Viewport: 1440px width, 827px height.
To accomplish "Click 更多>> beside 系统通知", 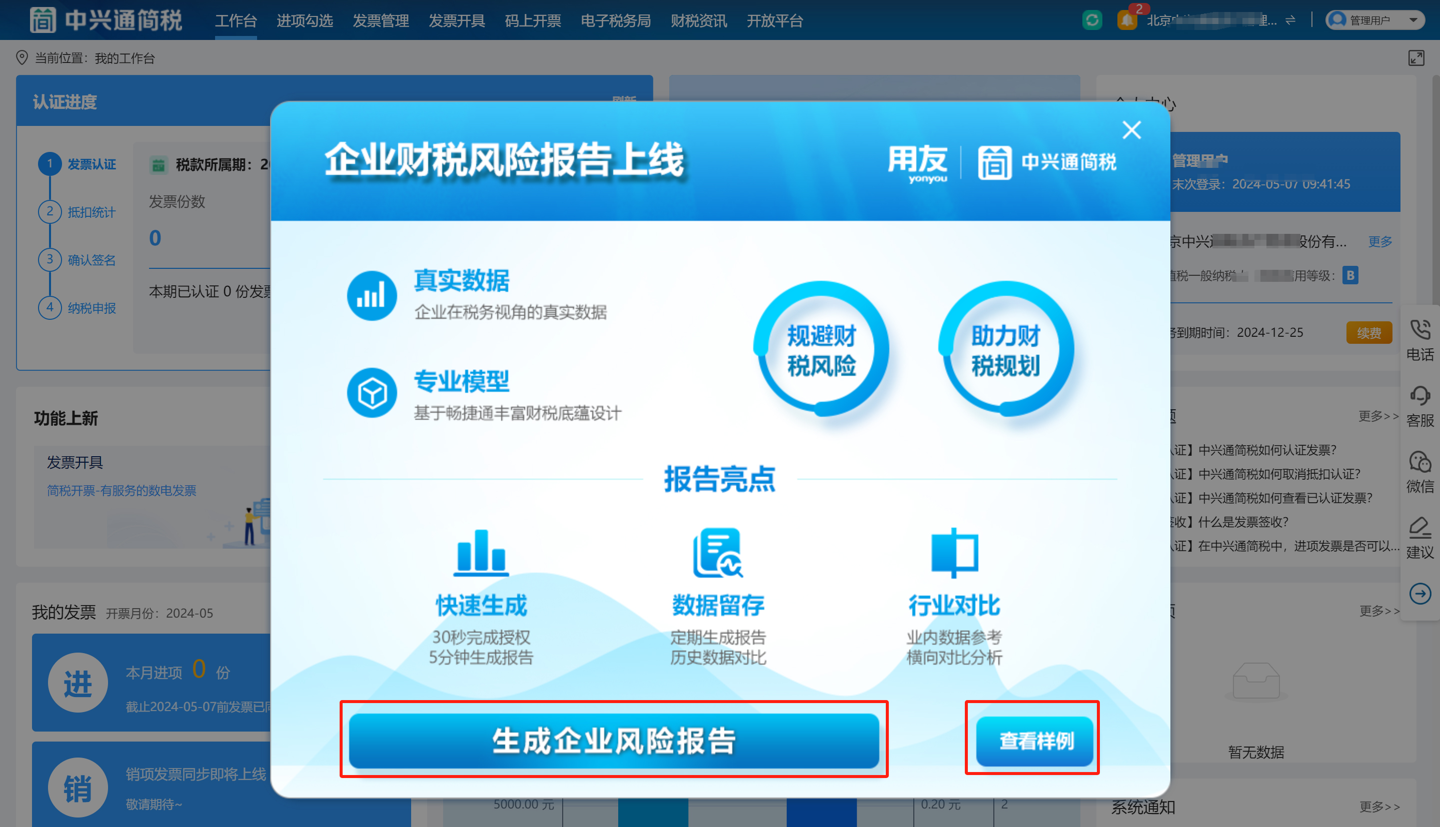I will 1379,806.
